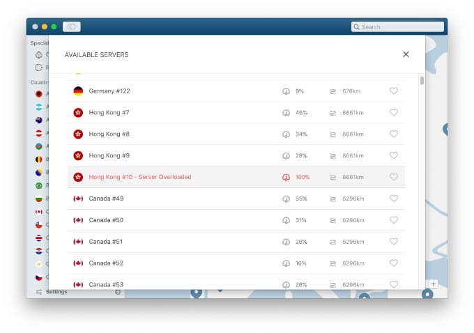This screenshot has width=474, height=333.
Task: Click the Canada #51 flag icon
Action: pyautogui.click(x=78, y=242)
